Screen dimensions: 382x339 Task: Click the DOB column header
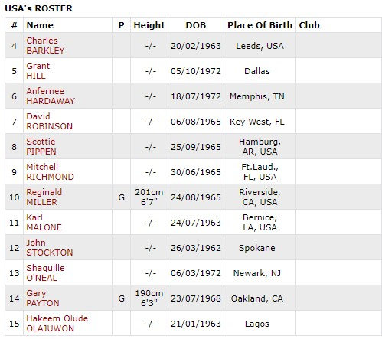(x=196, y=25)
